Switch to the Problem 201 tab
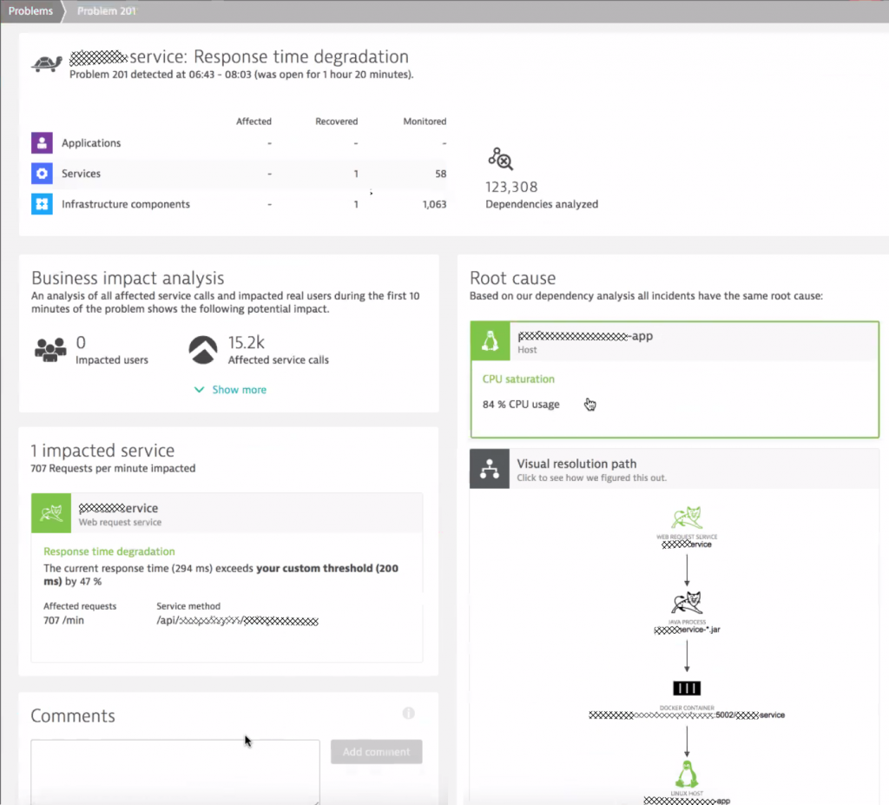The width and height of the screenshot is (889, 805). (x=106, y=10)
